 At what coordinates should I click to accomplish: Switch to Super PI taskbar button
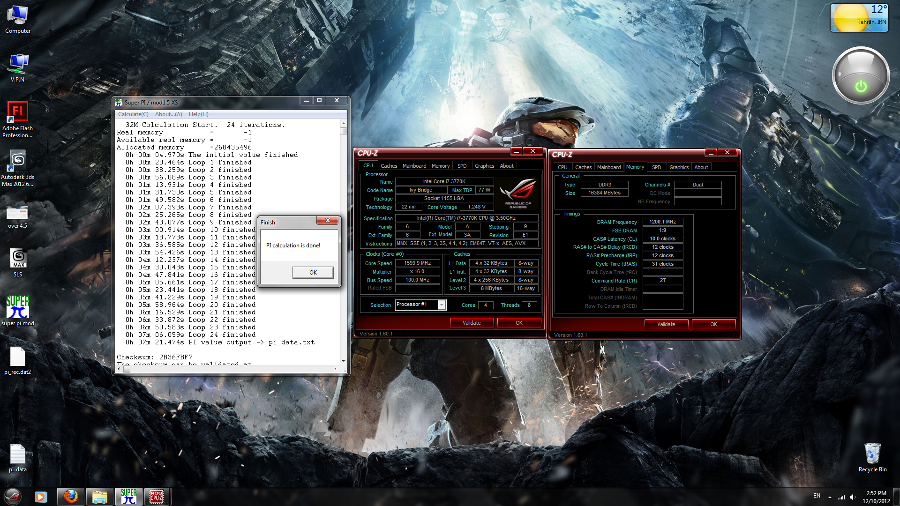click(x=128, y=497)
